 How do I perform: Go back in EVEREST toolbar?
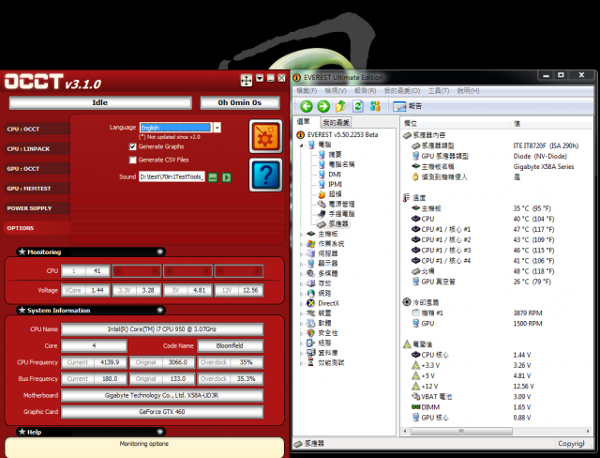coord(307,106)
